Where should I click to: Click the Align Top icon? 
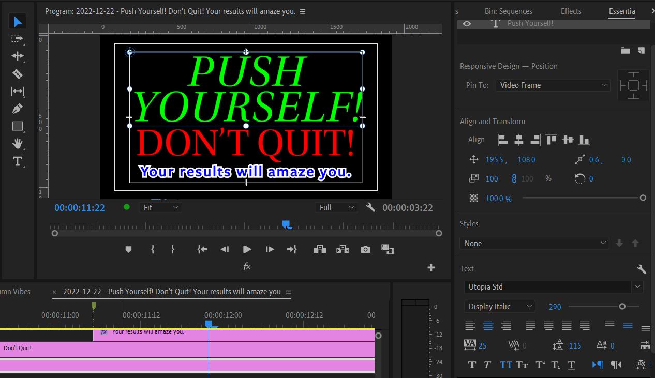click(x=552, y=140)
